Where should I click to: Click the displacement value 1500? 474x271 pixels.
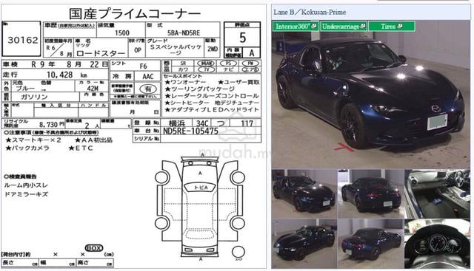[x=122, y=32]
